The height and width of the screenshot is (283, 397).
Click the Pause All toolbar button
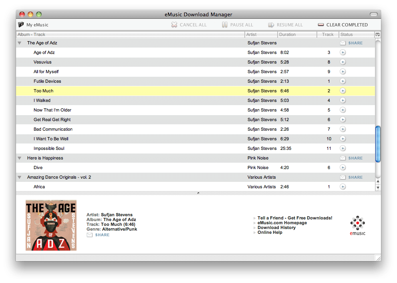[238, 25]
